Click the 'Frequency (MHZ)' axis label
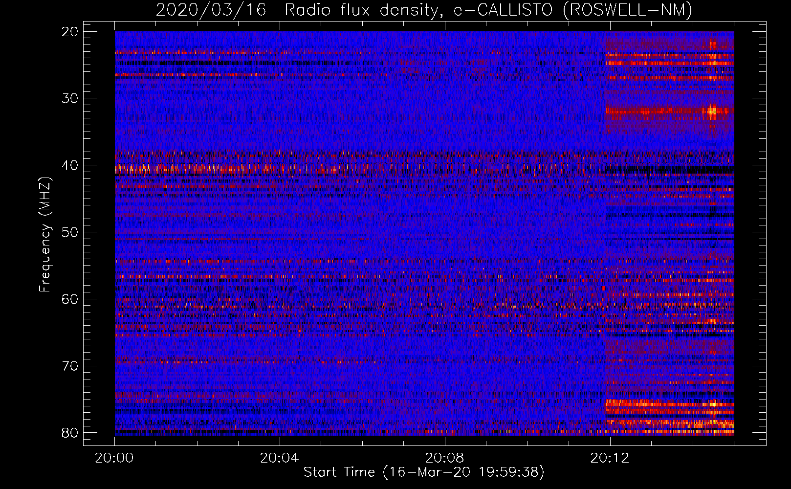 pyautogui.click(x=45, y=235)
